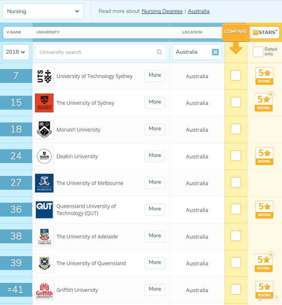The image size is (282, 305).
Task: Click the QUT logo
Action: (44, 210)
